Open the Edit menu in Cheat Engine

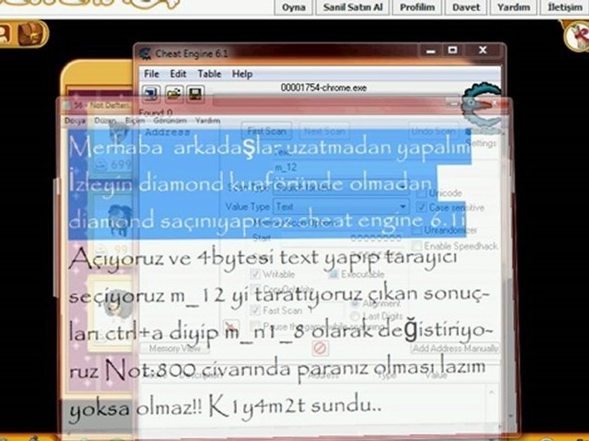(178, 73)
